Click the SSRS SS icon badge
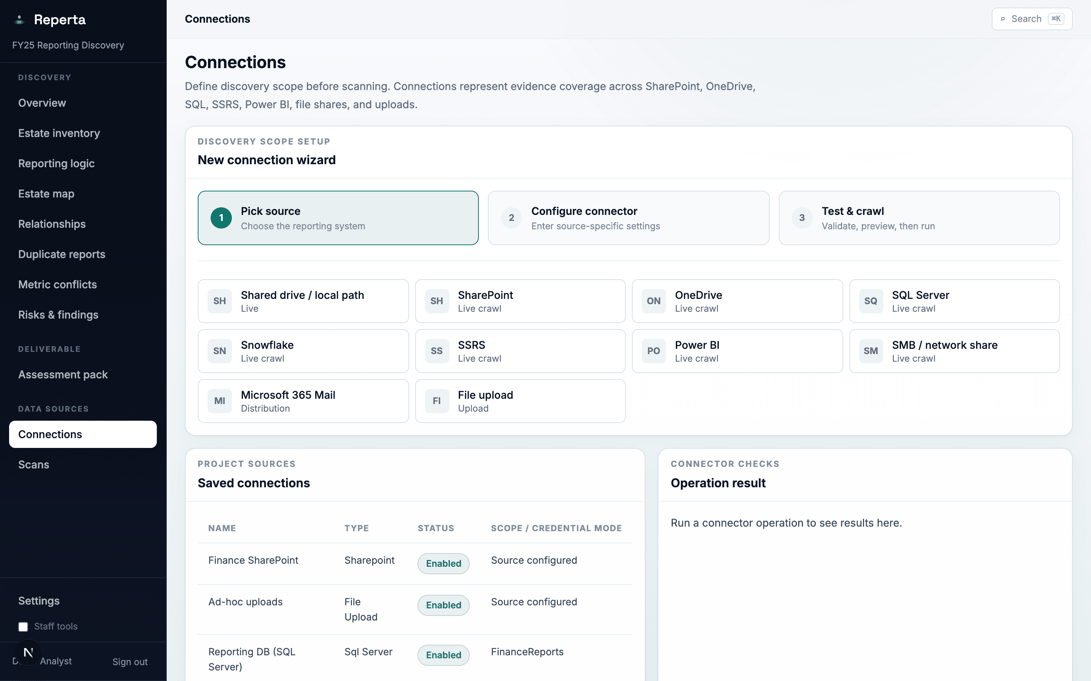Image resolution: width=1091 pixels, height=681 pixels. tap(436, 351)
